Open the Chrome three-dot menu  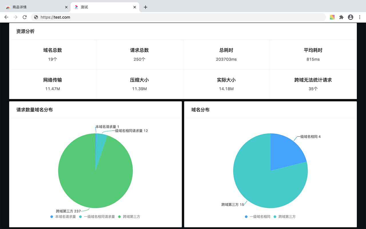(x=360, y=17)
